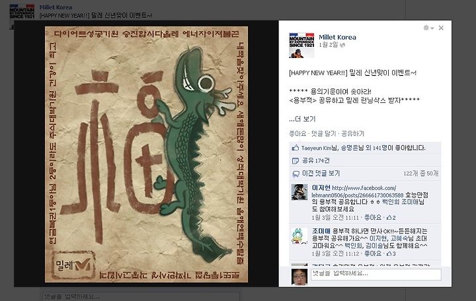The width and height of the screenshot is (476, 301).
Task: Like 이지현's comment
Action: pyautogui.click(x=372, y=218)
